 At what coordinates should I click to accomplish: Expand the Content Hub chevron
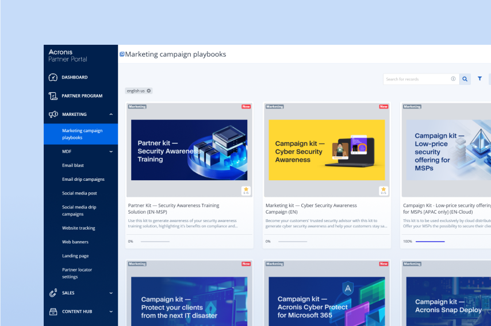click(111, 312)
